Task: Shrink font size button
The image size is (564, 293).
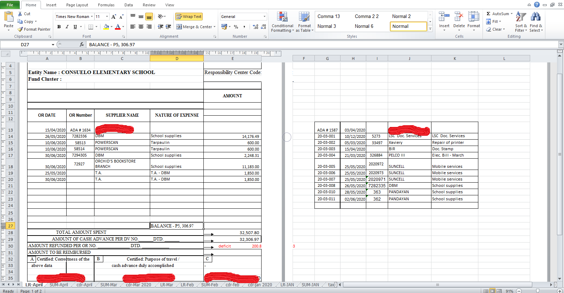Action: (121, 17)
